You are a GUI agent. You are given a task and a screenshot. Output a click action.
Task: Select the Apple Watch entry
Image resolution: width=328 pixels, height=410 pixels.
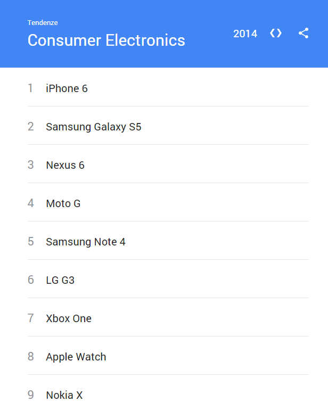pos(76,357)
